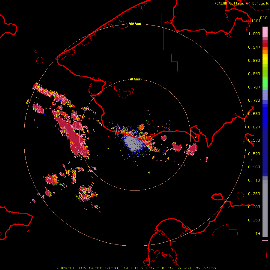This screenshot has width=270, height=270.
Task: Click the 1.000 scale value
Action: [x=254, y=34]
